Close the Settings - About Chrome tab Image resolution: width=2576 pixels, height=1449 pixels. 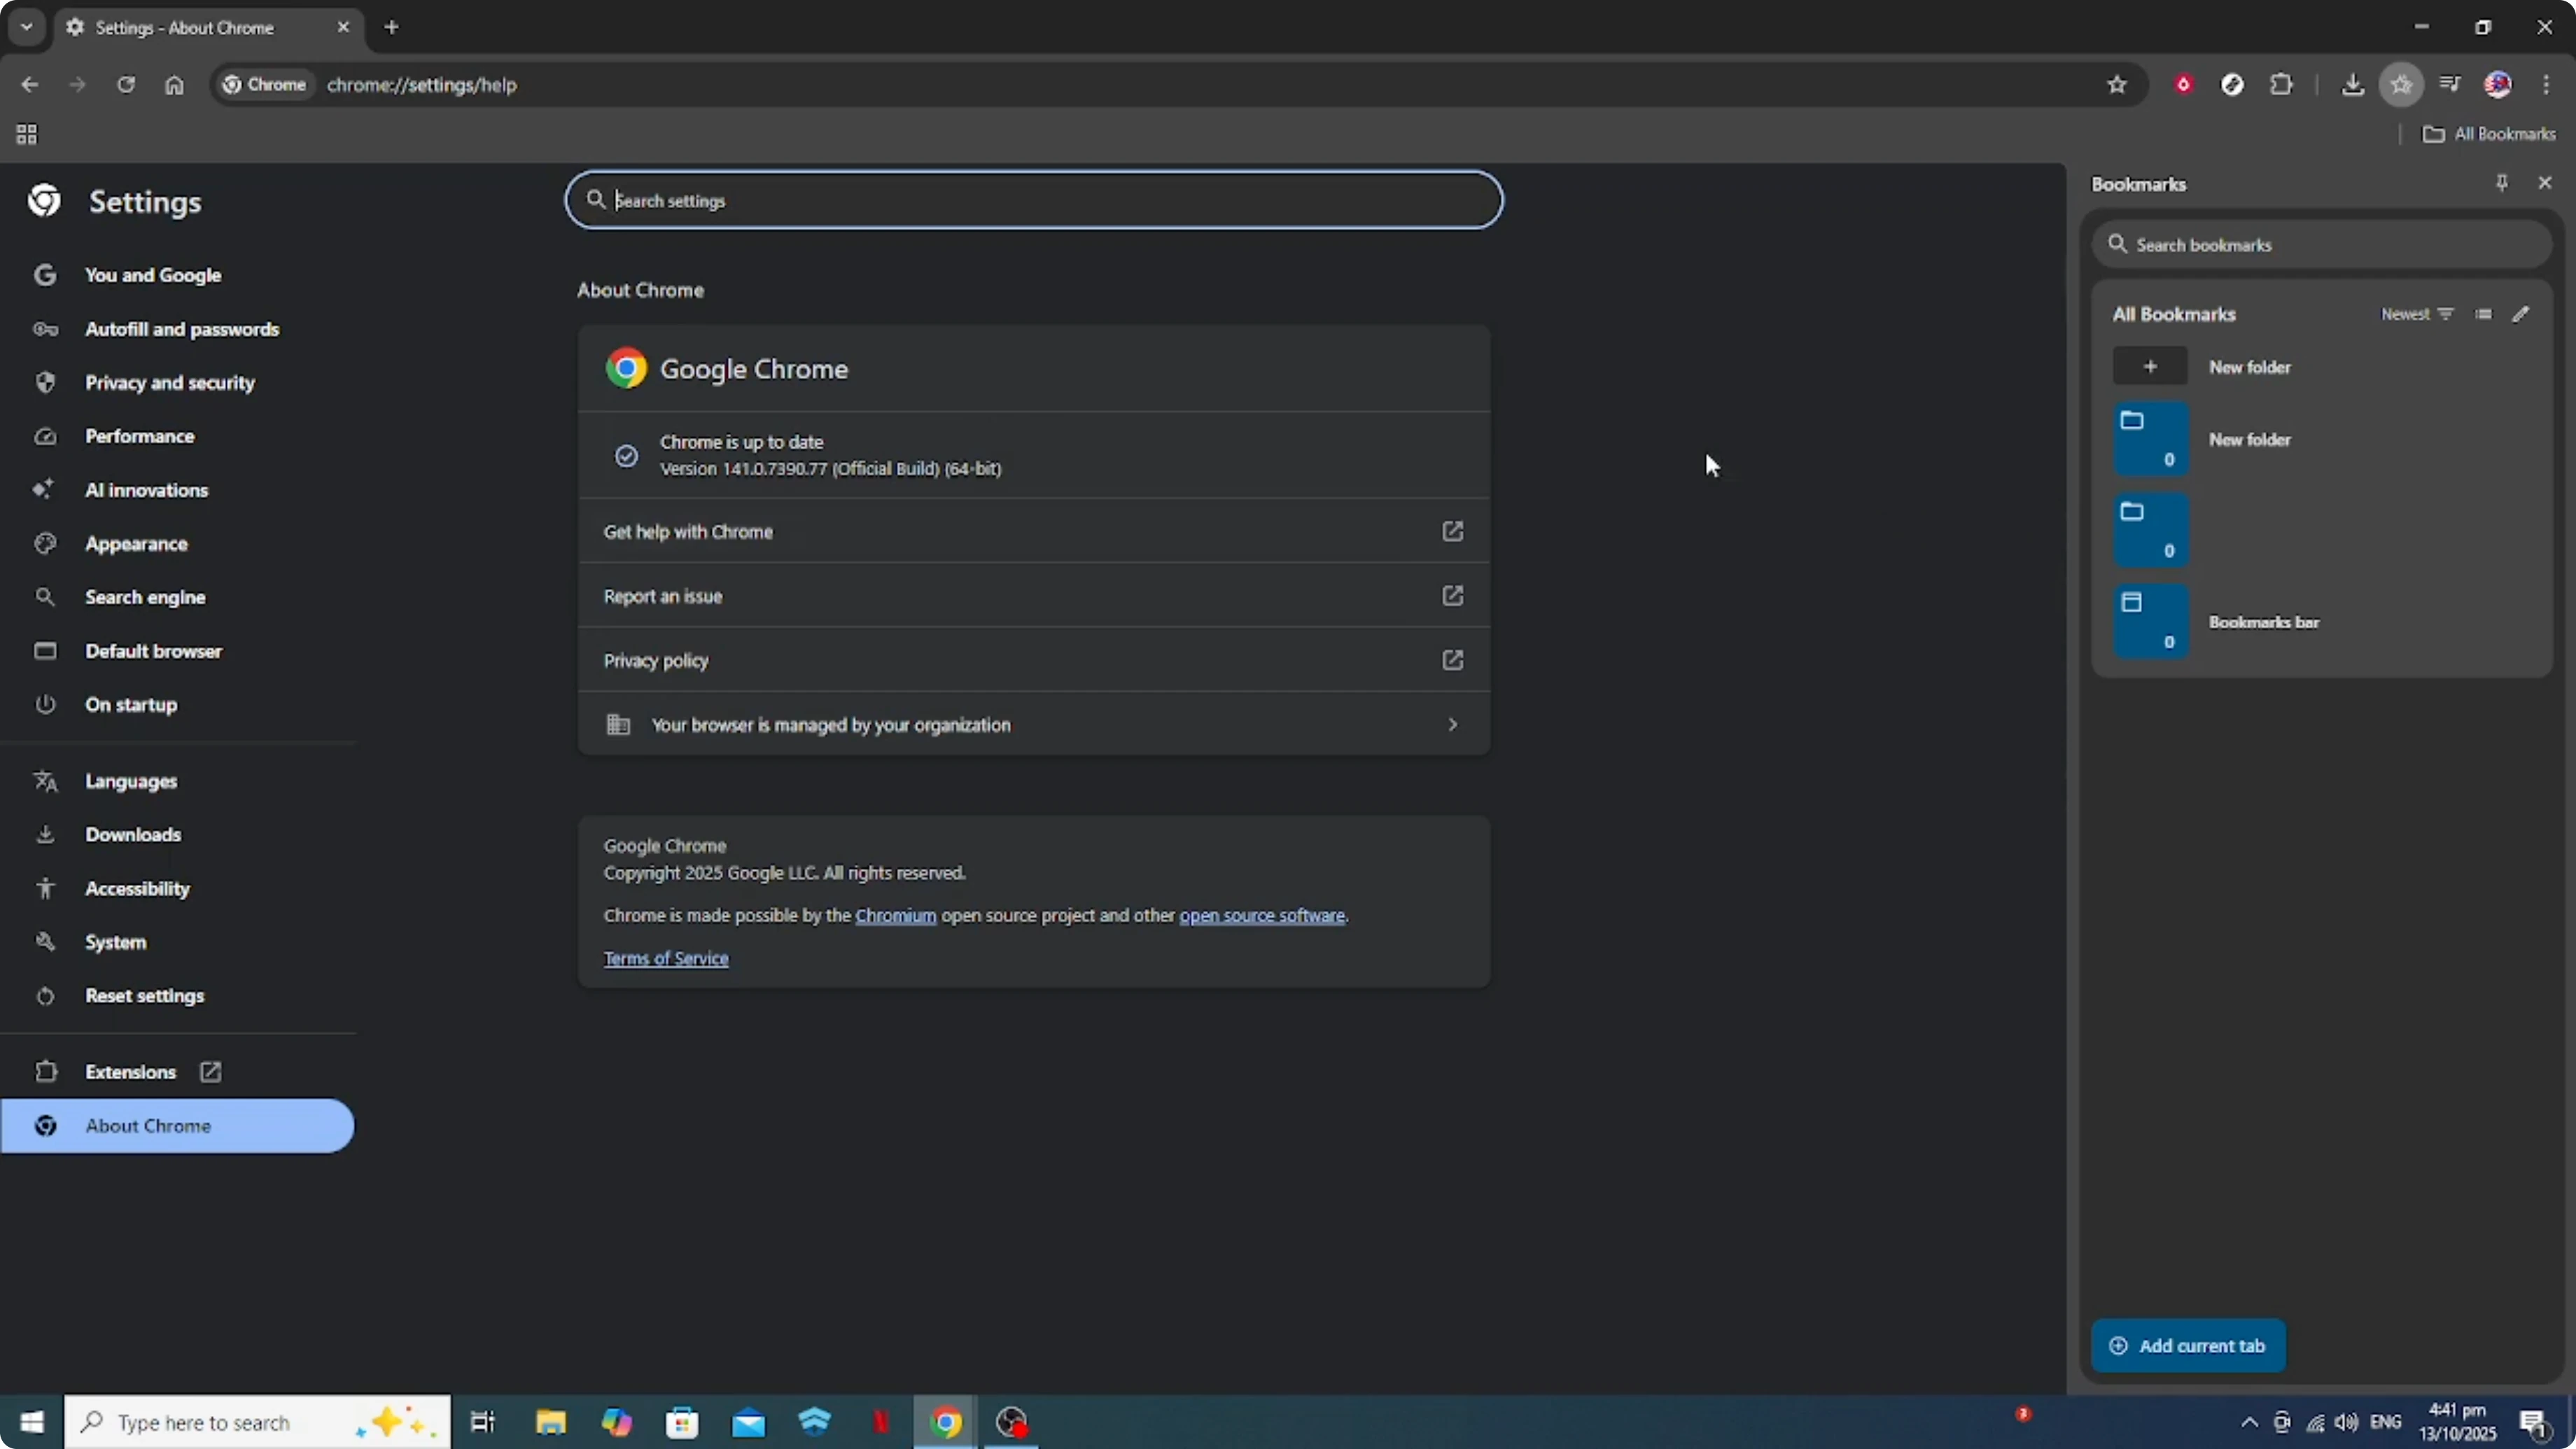(343, 27)
